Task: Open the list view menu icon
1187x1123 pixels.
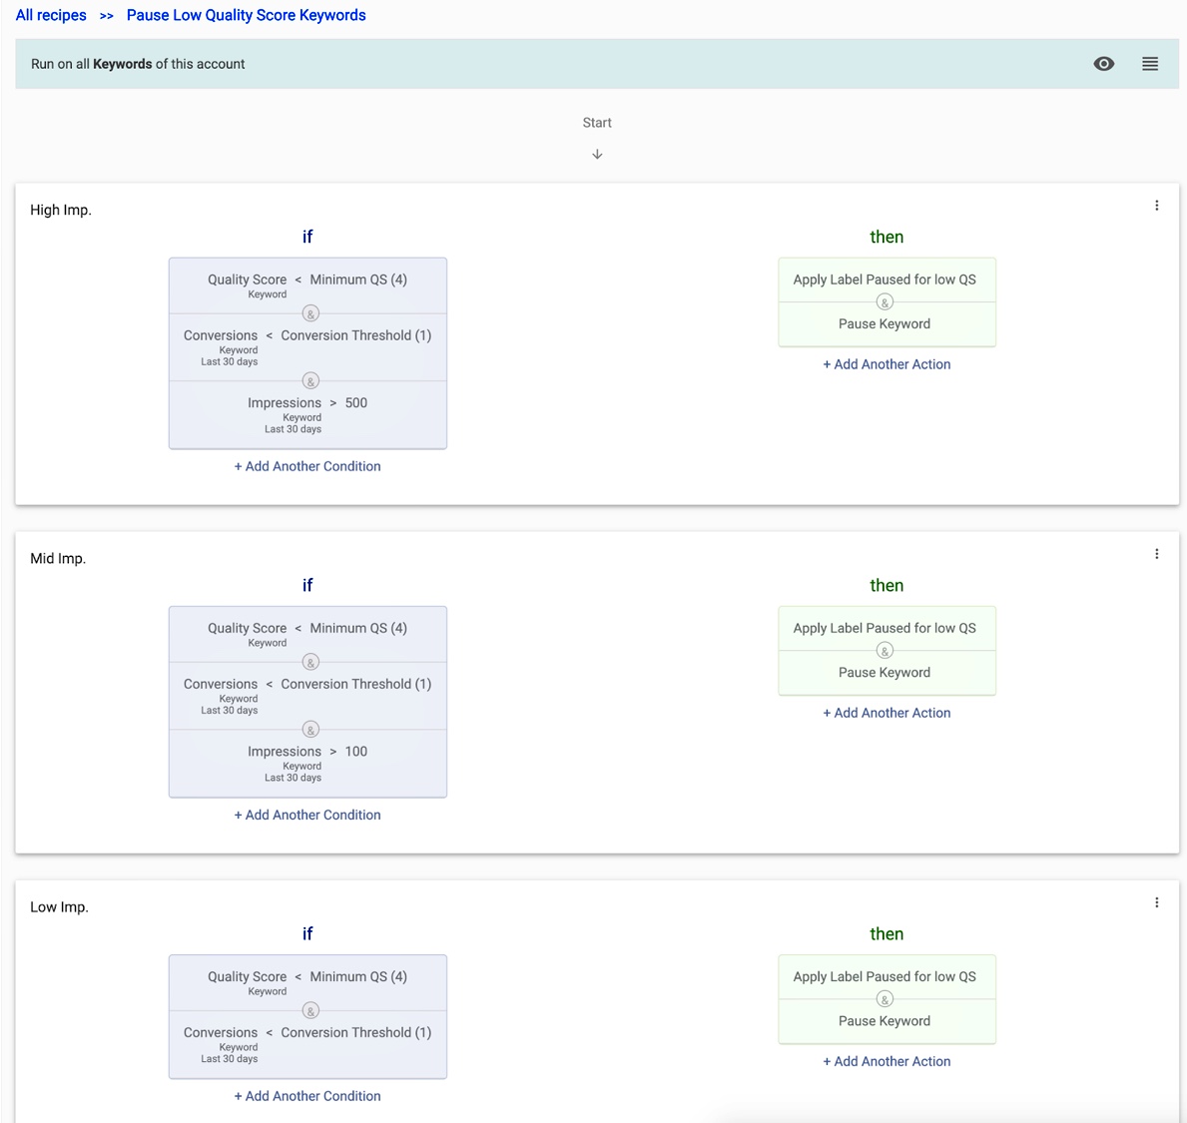Action: pyautogui.click(x=1150, y=64)
